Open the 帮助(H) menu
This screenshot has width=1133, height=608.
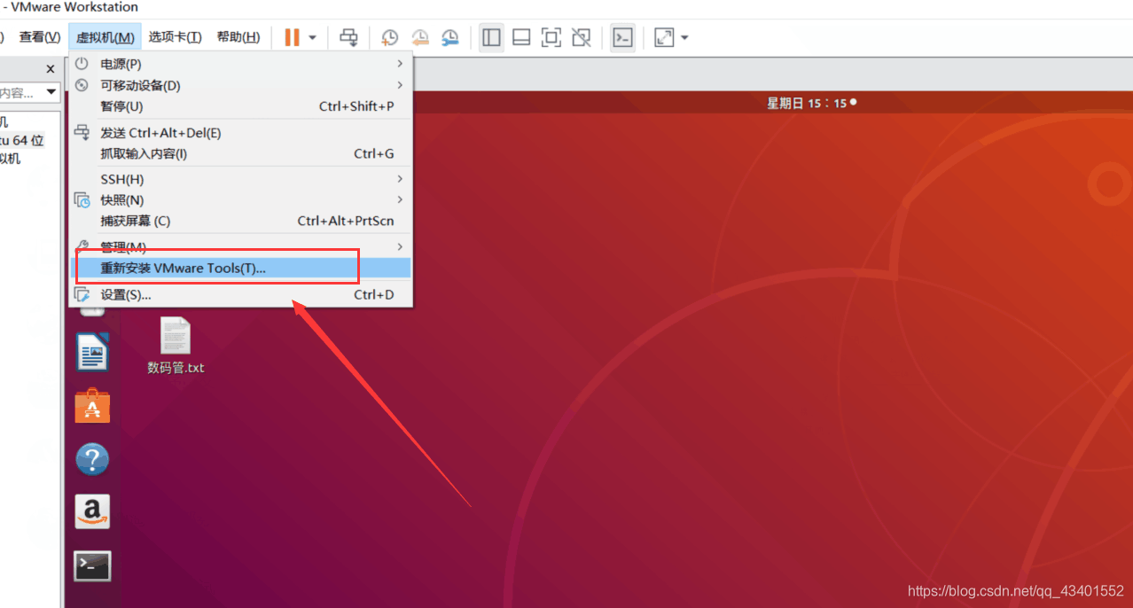[238, 37]
